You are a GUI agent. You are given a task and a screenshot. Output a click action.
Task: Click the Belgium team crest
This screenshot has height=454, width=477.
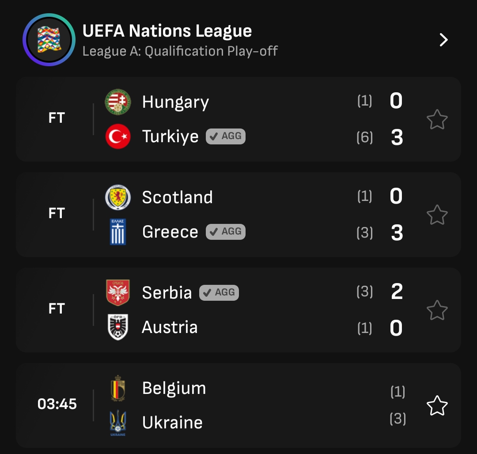pyautogui.click(x=118, y=388)
